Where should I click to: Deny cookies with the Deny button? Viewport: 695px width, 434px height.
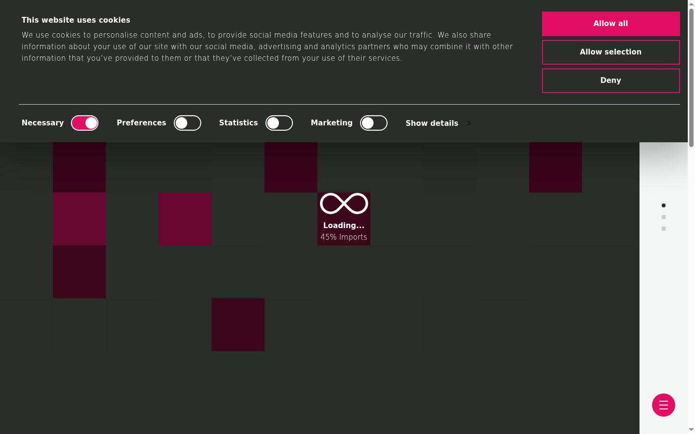(x=611, y=81)
